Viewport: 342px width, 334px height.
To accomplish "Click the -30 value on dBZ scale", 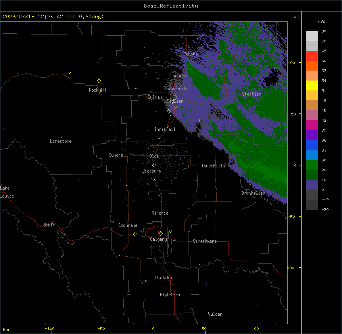I will click(x=325, y=210).
